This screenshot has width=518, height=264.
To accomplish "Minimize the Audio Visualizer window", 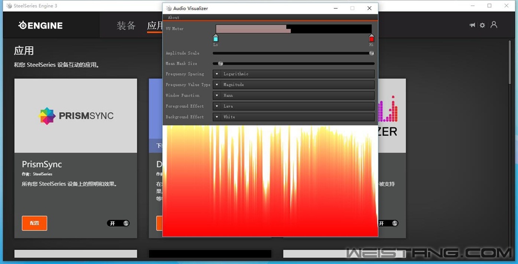I will (x=336, y=8).
